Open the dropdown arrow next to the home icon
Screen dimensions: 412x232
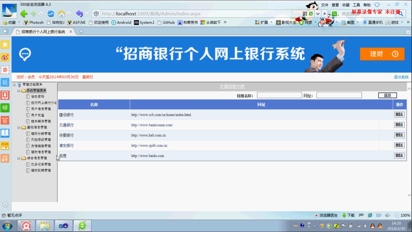tap(69, 14)
